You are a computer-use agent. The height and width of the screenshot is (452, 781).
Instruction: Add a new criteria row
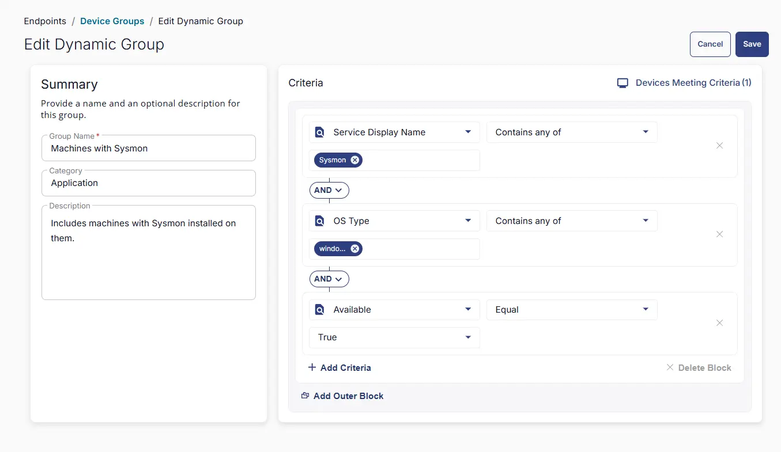pyautogui.click(x=339, y=367)
